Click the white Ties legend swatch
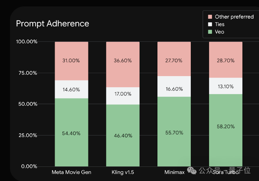The image size is (259, 181). pos(210,24)
